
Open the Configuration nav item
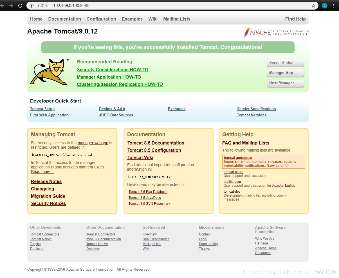(x=101, y=19)
